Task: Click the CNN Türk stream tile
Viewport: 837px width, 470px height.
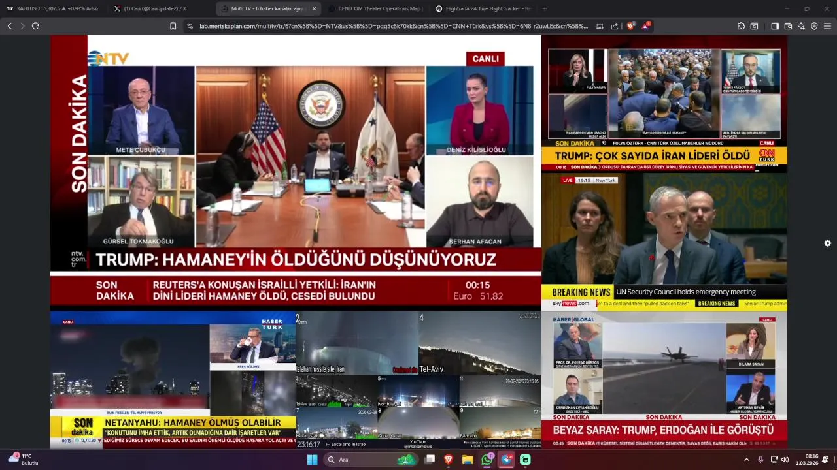Action: tap(664, 104)
